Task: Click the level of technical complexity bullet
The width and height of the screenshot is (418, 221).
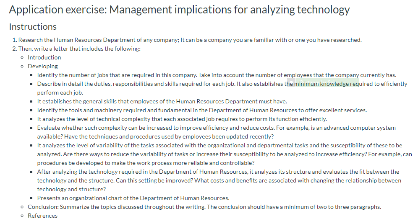Action: (x=182, y=119)
